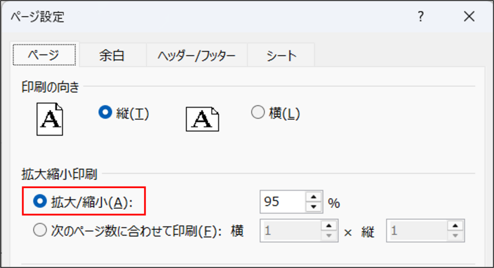Click the ページ設定 dialog title
Viewport: 494px width, 268px height.
click(x=38, y=16)
